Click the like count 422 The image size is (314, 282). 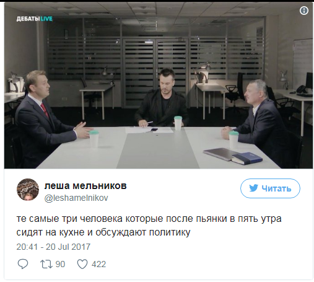click(x=99, y=264)
